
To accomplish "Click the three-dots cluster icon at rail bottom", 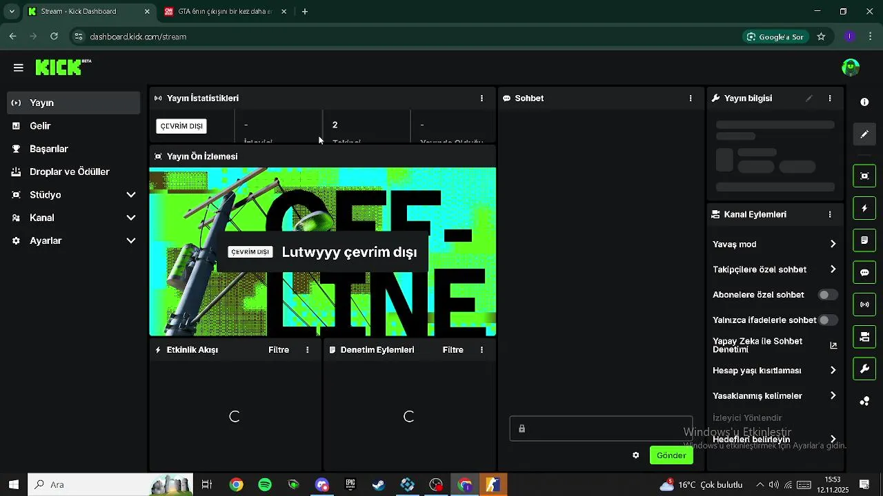I will 864,401.
